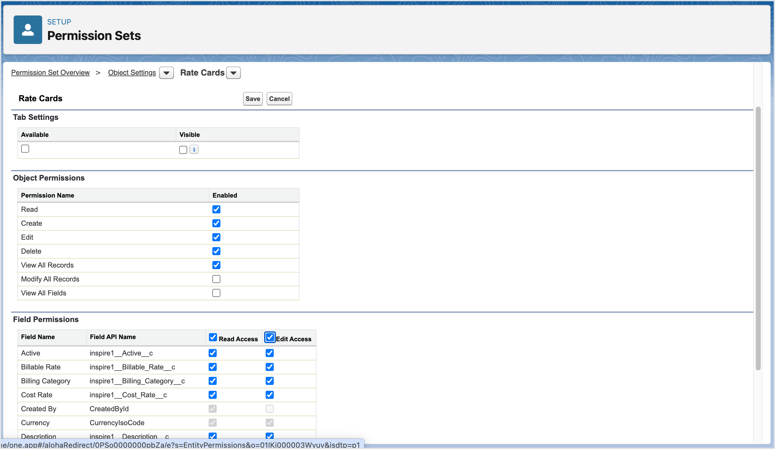Click the Field API Name column header

tap(113, 337)
